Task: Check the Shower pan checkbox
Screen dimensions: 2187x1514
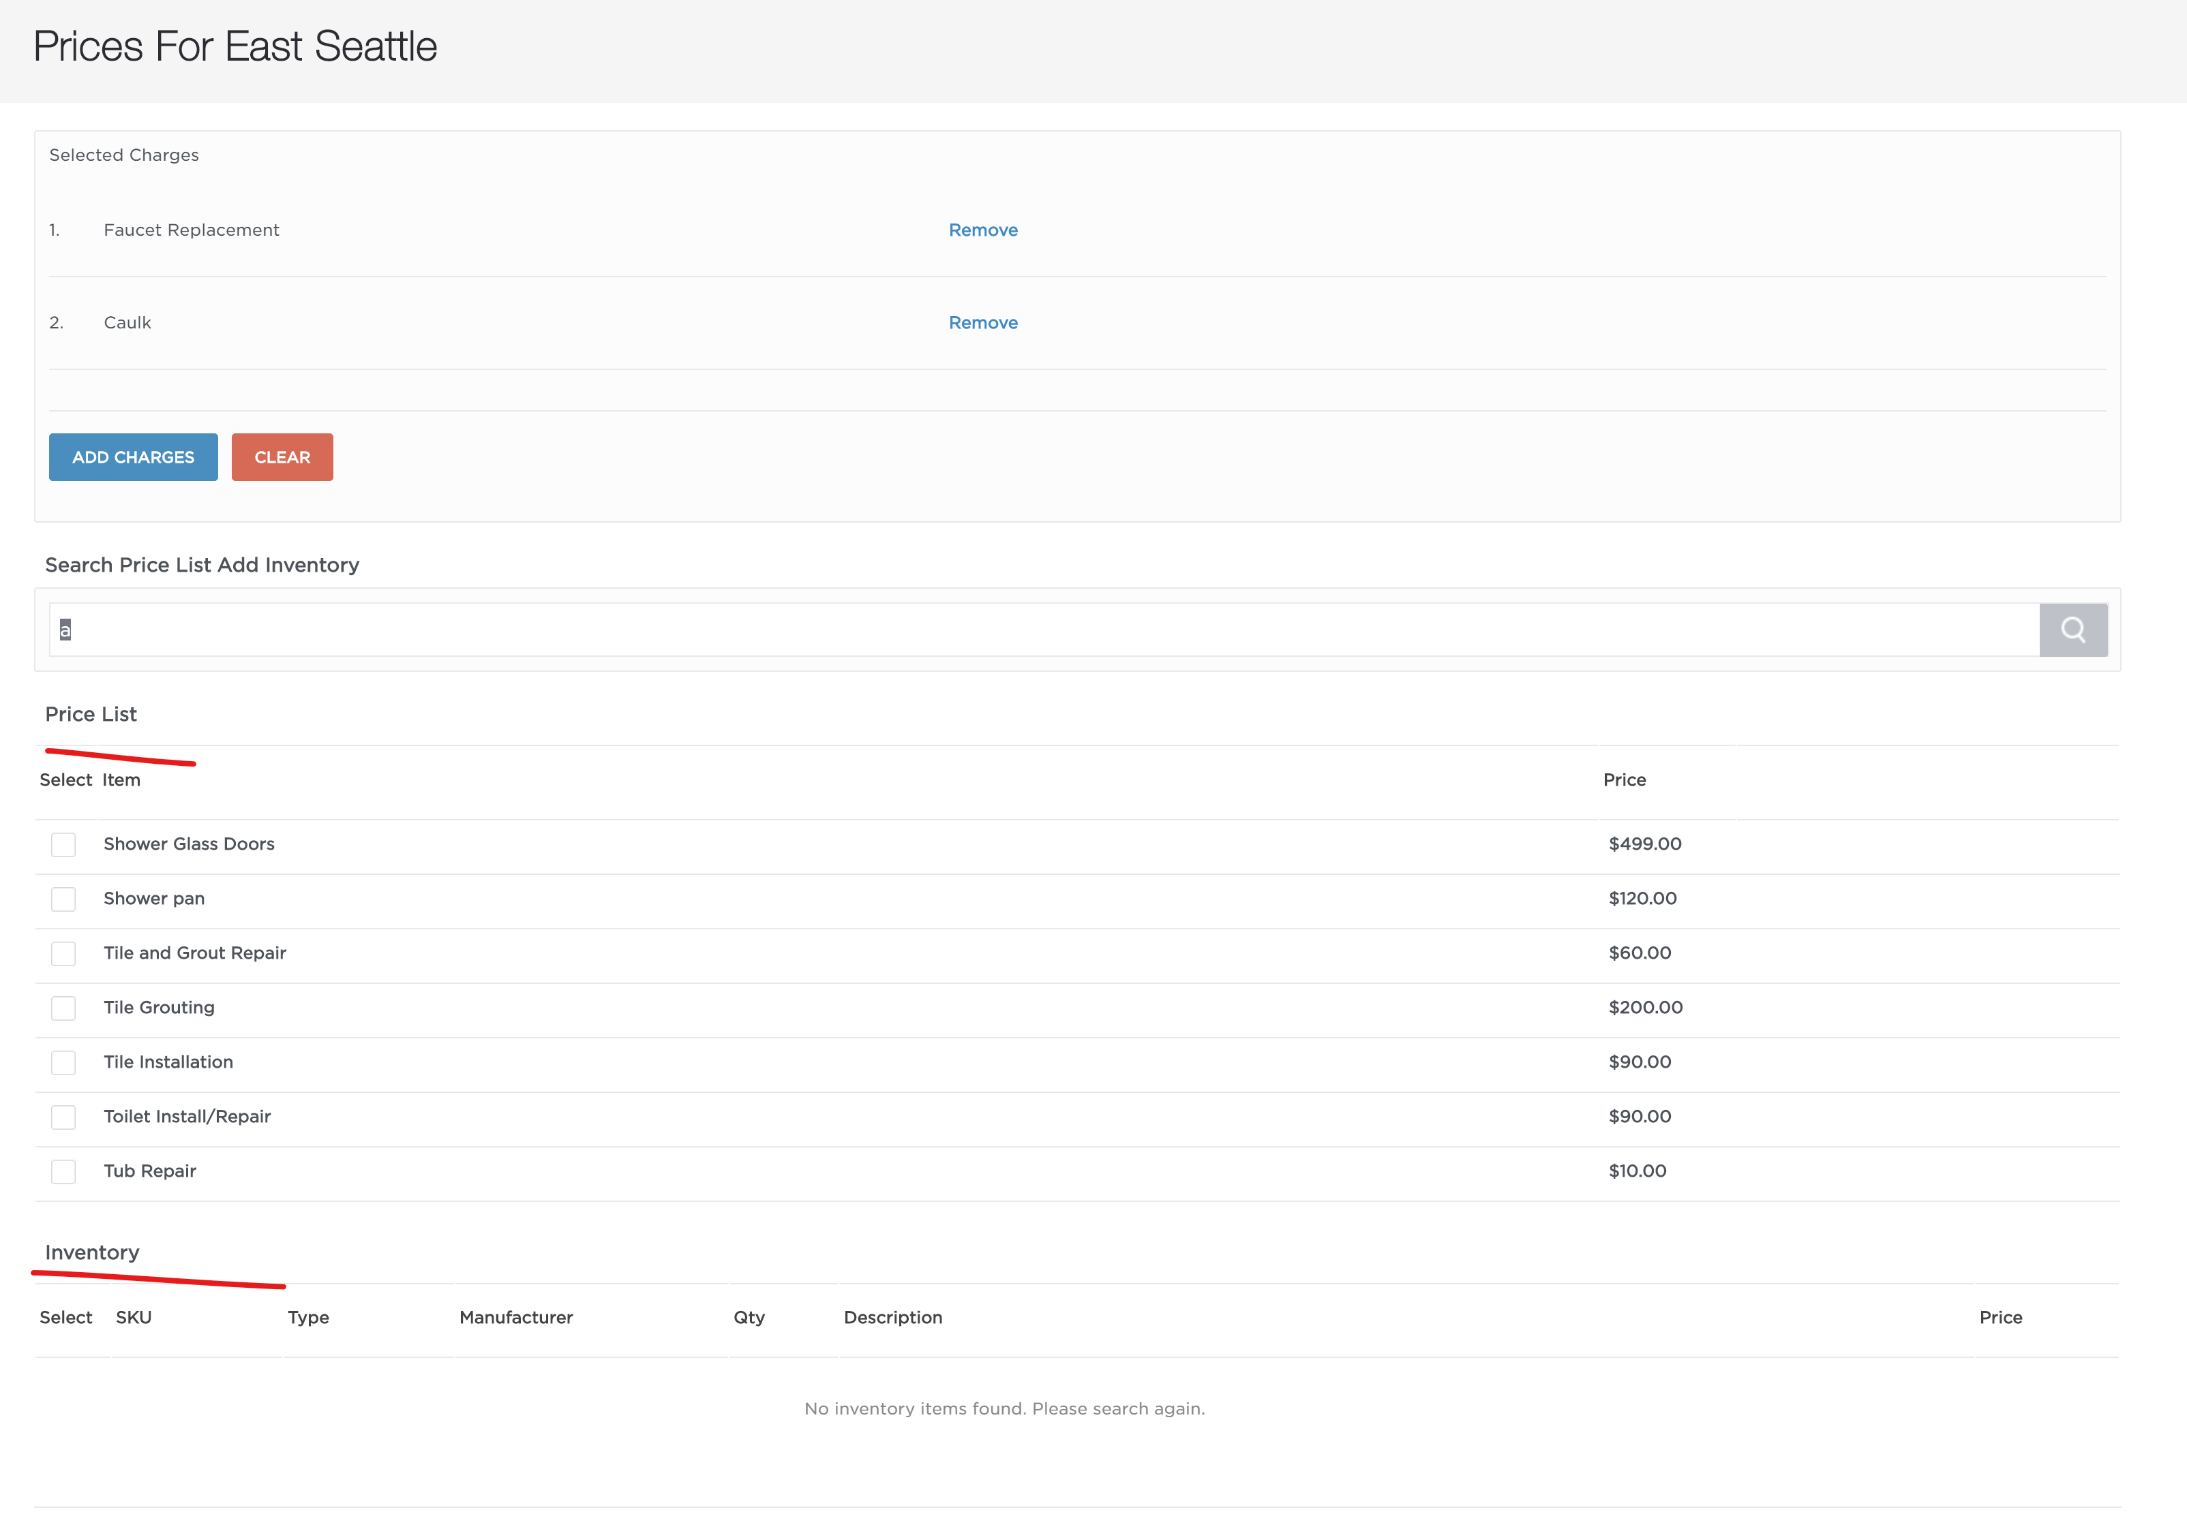Action: tap(63, 898)
